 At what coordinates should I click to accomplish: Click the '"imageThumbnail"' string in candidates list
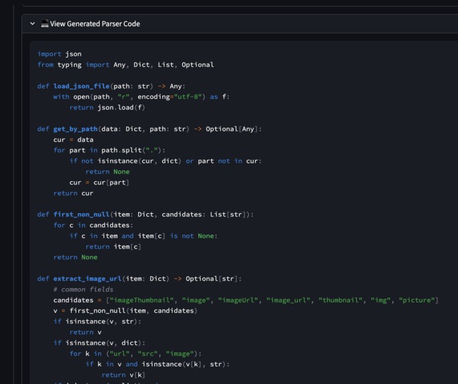coord(141,300)
